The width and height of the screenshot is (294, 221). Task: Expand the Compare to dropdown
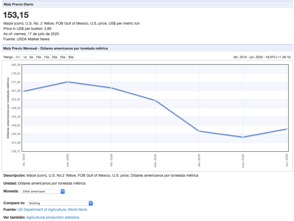[x=60, y=203]
